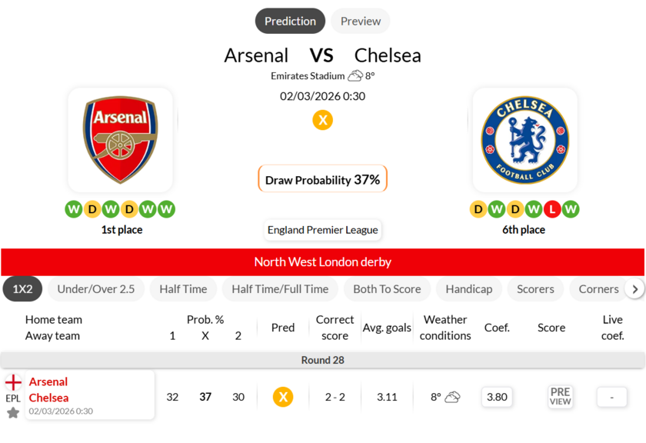646x443 pixels.
Task: Click the red North West London derby banner
Action: pos(322,261)
